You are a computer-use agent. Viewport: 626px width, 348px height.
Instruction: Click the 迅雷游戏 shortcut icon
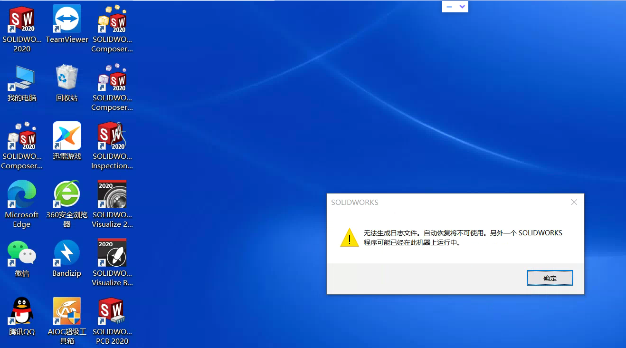[67, 136]
